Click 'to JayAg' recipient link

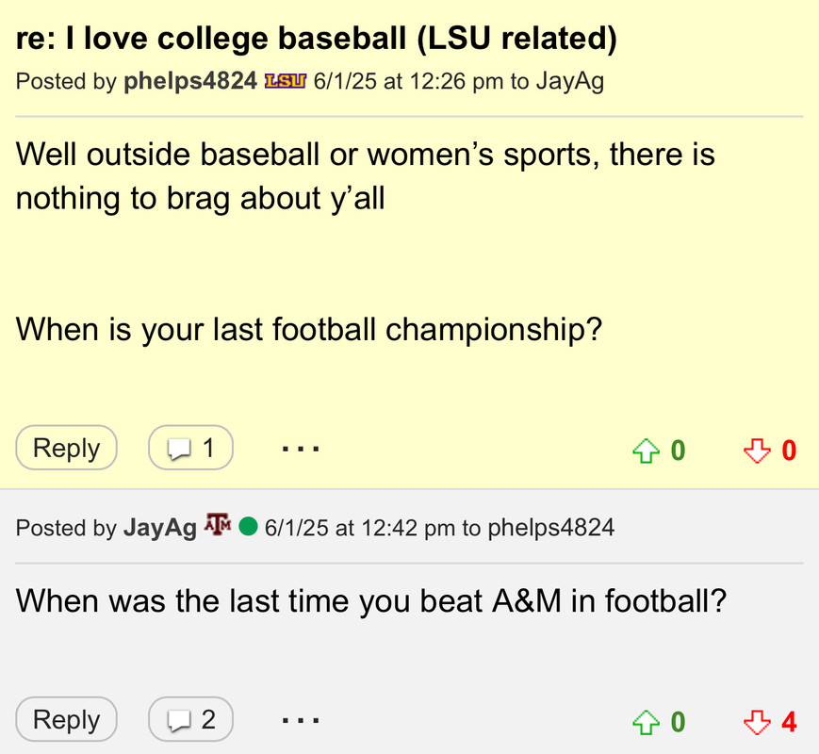[x=569, y=81]
